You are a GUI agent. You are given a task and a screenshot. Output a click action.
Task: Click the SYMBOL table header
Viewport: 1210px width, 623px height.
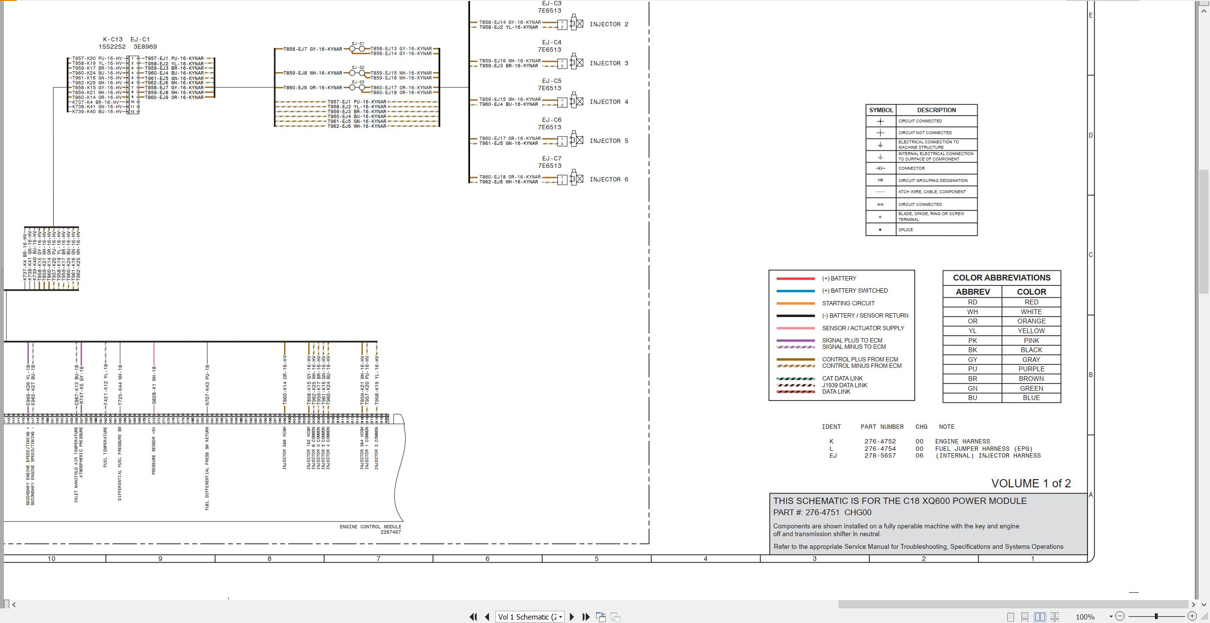(881, 110)
